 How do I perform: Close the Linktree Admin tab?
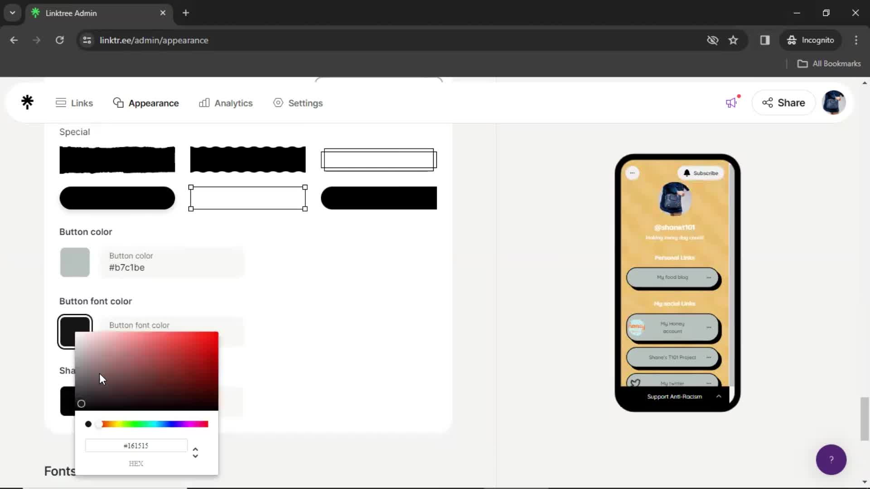pos(163,13)
